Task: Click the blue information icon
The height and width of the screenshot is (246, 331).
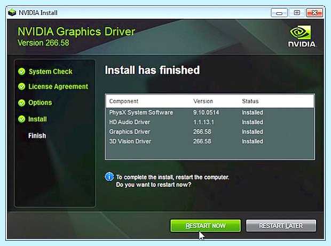Action: tap(109, 177)
